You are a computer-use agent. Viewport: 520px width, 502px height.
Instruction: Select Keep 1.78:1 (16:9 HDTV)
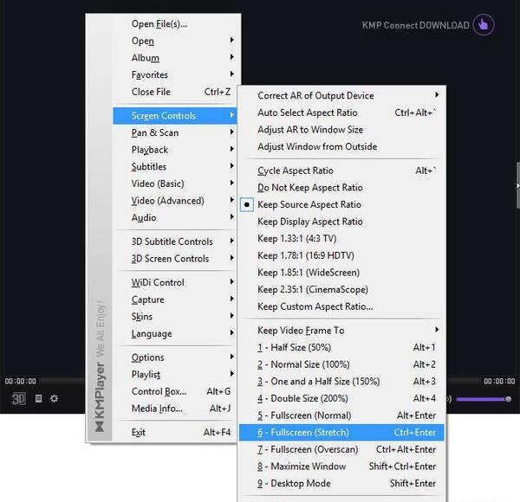click(x=341, y=255)
